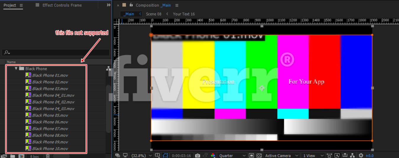
Task: Click arrow next to _Main navigator
Action: point(140,14)
